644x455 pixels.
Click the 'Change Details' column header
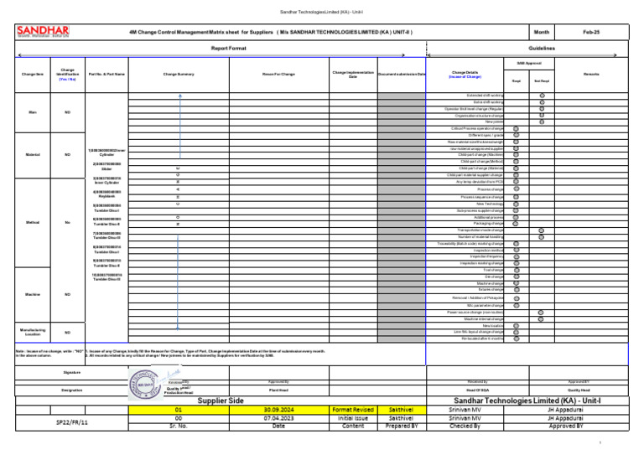click(x=465, y=75)
